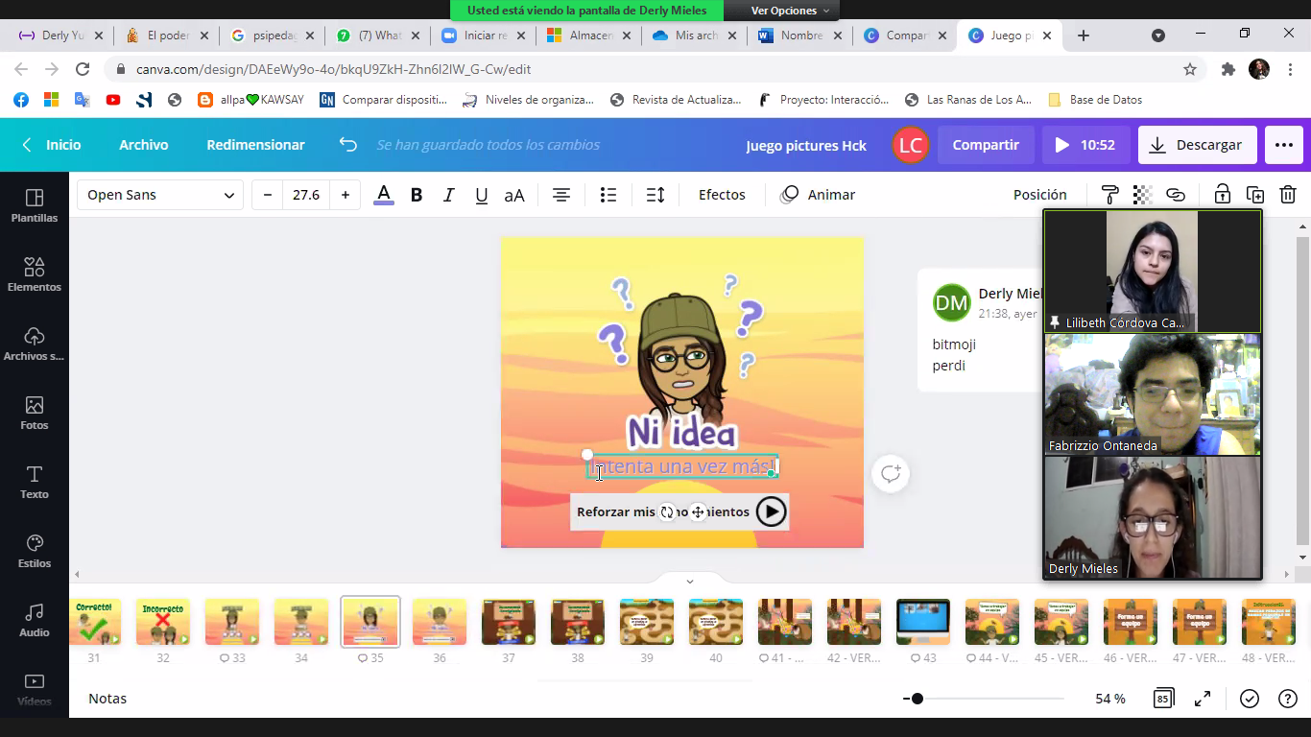Go back to Inicio

52,145
